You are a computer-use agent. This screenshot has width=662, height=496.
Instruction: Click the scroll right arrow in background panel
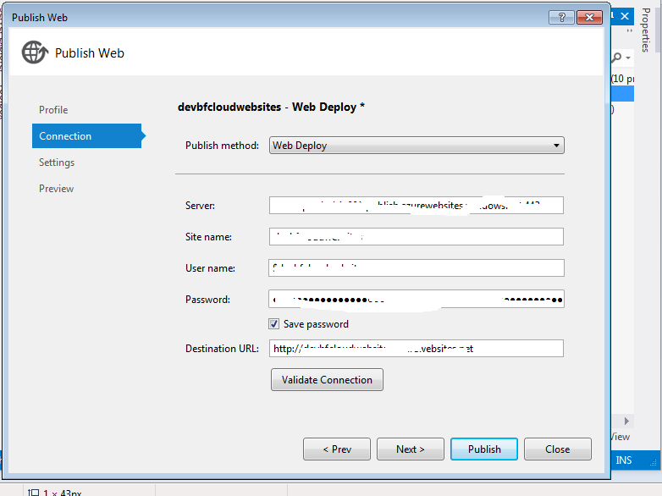(x=626, y=421)
